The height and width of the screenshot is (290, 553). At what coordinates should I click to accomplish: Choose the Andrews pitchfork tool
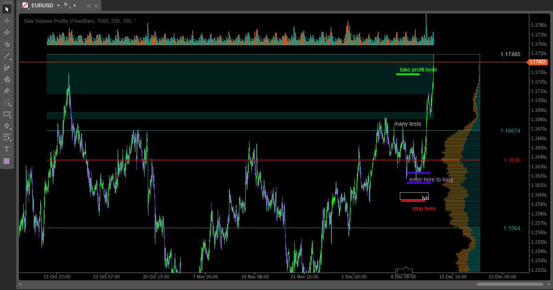coord(7,91)
